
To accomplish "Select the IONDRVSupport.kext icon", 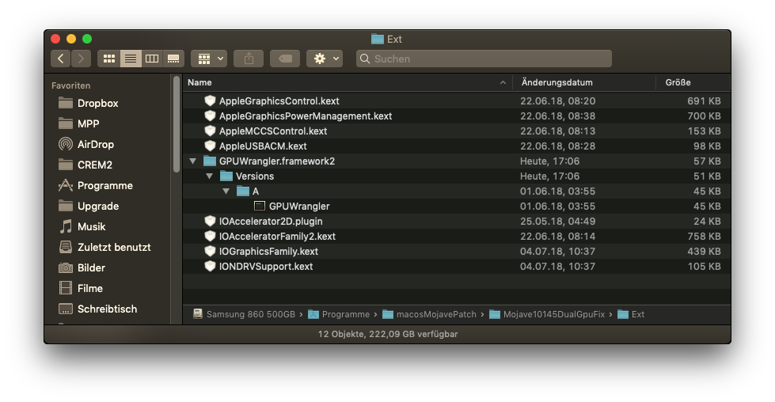I will (x=210, y=266).
